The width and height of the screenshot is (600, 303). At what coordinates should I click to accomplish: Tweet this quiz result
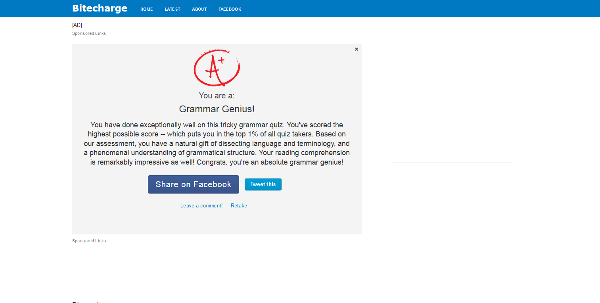[263, 184]
